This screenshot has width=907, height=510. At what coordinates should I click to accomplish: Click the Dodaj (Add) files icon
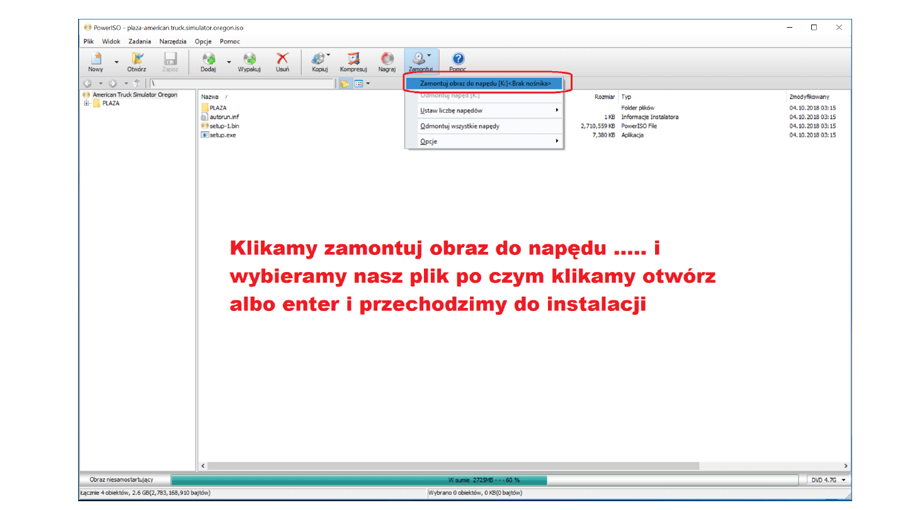(208, 61)
